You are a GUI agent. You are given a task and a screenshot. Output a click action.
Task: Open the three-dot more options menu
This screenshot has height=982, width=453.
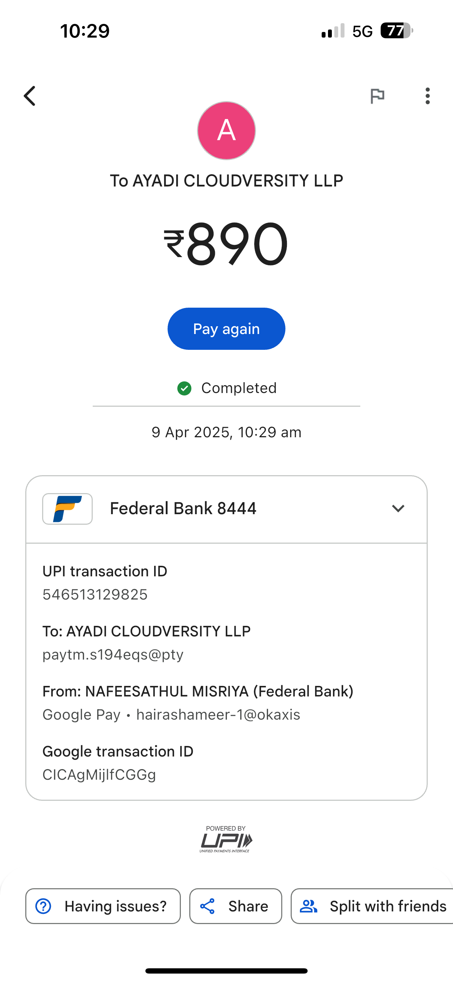coord(427,96)
